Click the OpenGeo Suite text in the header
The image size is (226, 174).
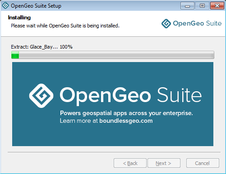pyautogui.click(x=197, y=23)
